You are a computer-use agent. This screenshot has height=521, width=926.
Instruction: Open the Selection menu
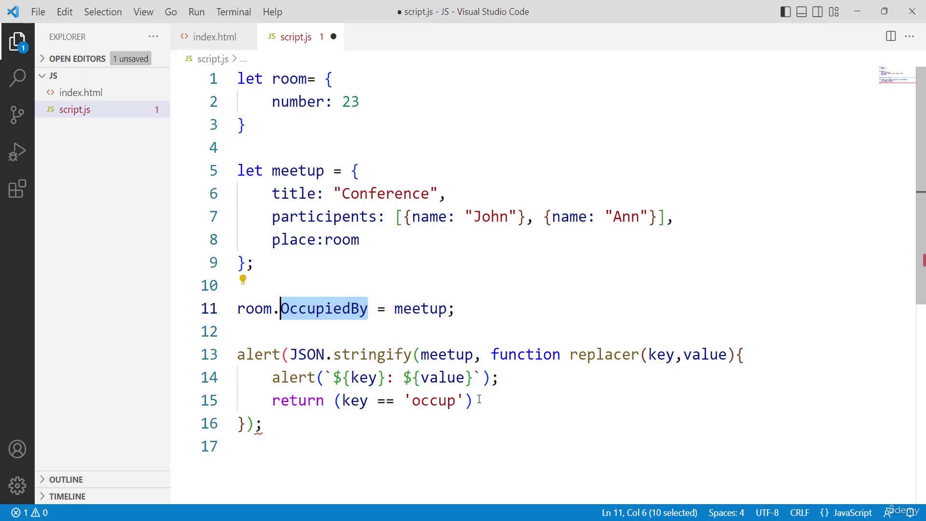[103, 12]
